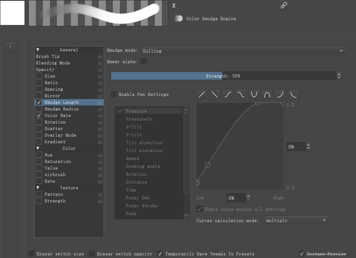Click the Strength slider bar
This screenshot has height=258, width=356.
point(223,76)
